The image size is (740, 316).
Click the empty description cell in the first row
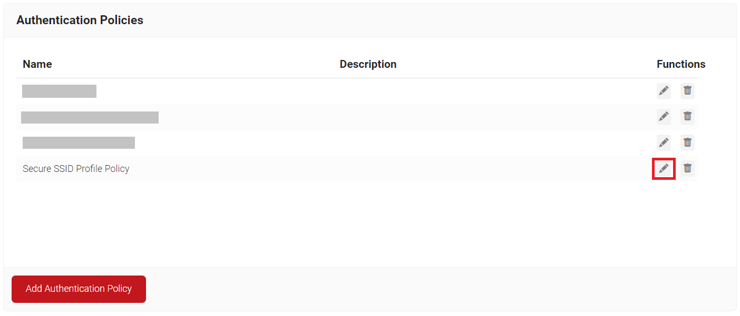[368, 91]
